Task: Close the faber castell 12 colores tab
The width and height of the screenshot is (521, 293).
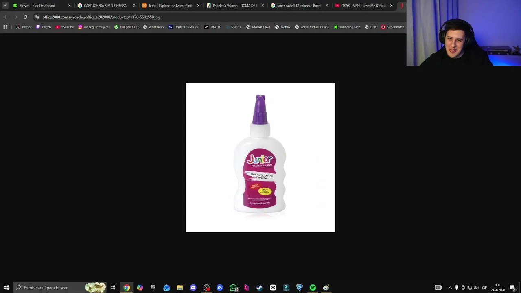Action: (327, 6)
